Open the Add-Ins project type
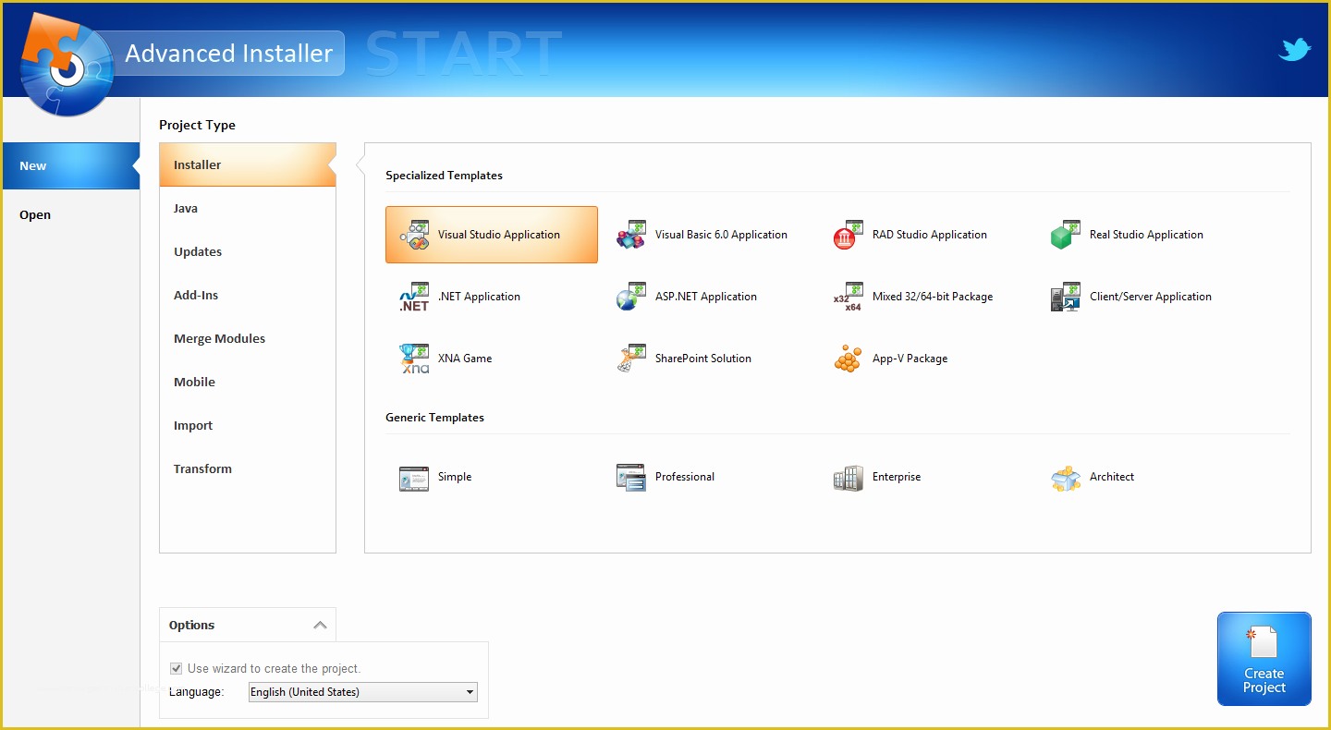 tap(248, 295)
